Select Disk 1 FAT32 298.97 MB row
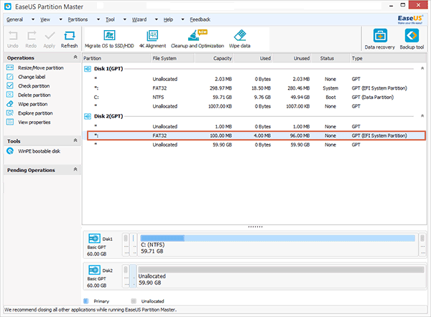Screen dimensions: 431x317 pyautogui.click(x=254, y=88)
